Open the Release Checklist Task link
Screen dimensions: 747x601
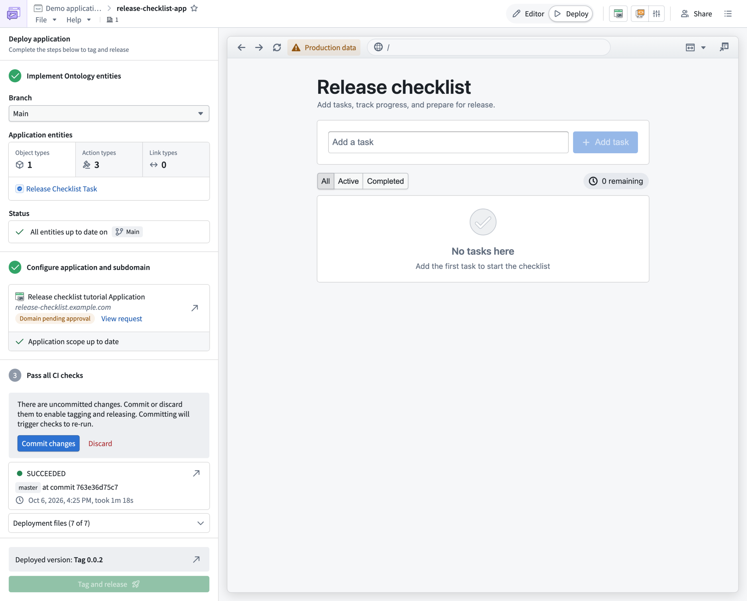point(62,189)
